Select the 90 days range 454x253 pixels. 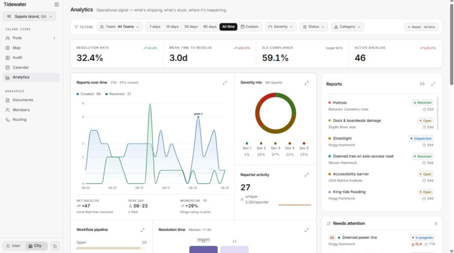(210, 26)
